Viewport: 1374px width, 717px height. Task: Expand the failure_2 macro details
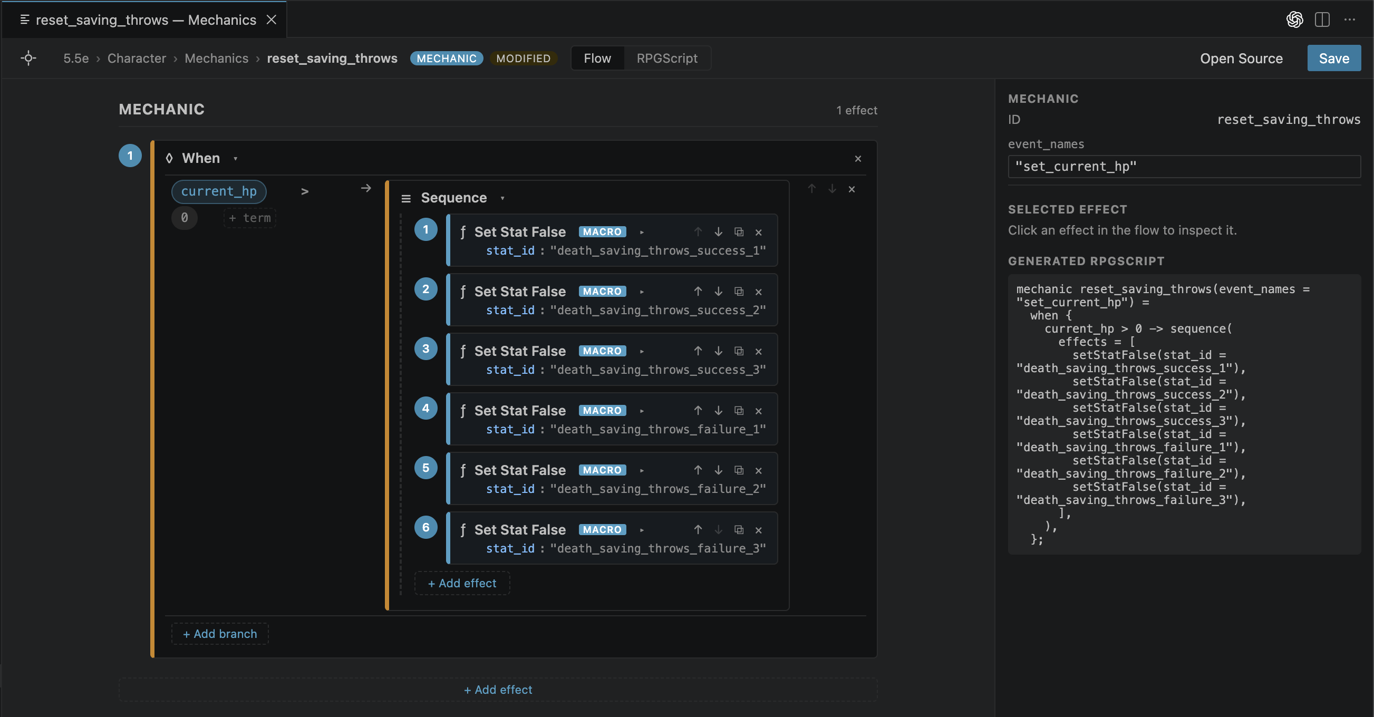click(x=642, y=470)
